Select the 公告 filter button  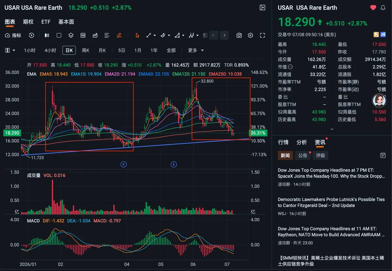click(x=303, y=155)
